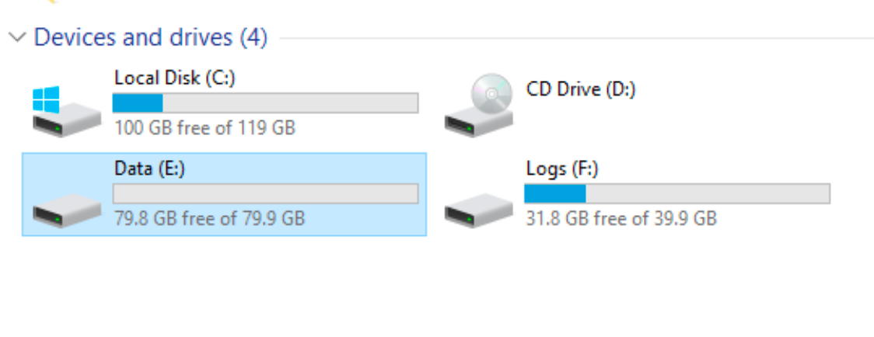Viewport: 874px width, 337px height.
Task: Click the Local Disk (C:) name label
Action: (175, 78)
